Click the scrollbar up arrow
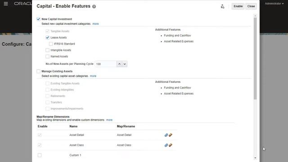Image resolution: width=288 pixels, height=162 pixels. coord(255,16)
